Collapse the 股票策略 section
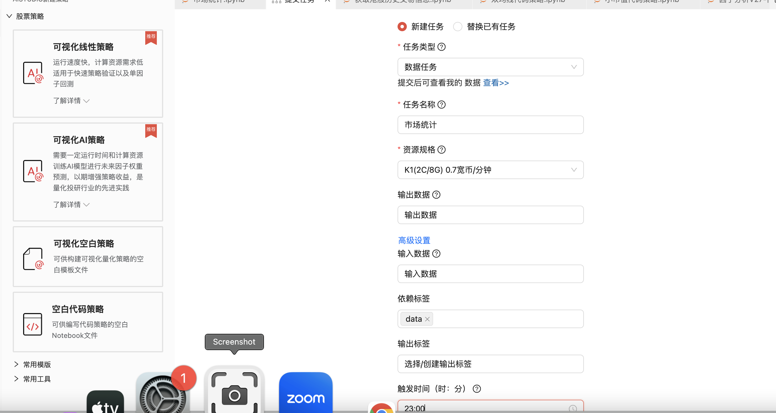 (x=9, y=16)
